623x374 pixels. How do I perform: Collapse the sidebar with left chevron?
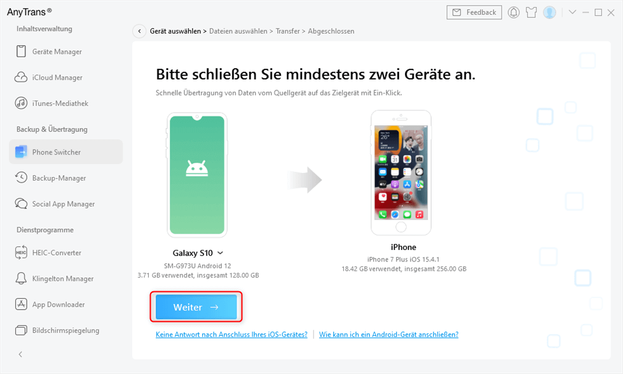click(x=20, y=354)
